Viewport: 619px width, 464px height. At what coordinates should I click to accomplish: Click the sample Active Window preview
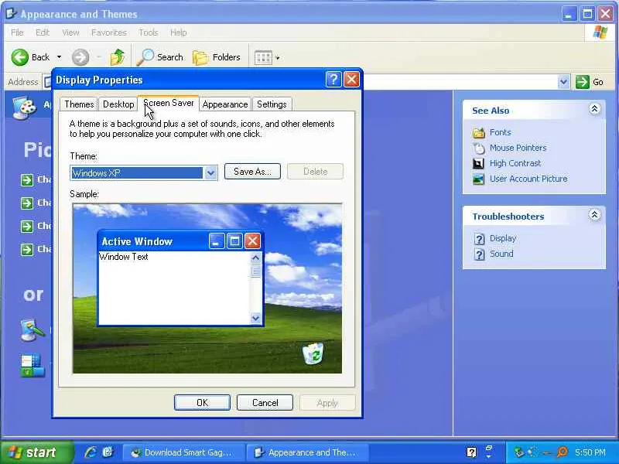(180, 278)
